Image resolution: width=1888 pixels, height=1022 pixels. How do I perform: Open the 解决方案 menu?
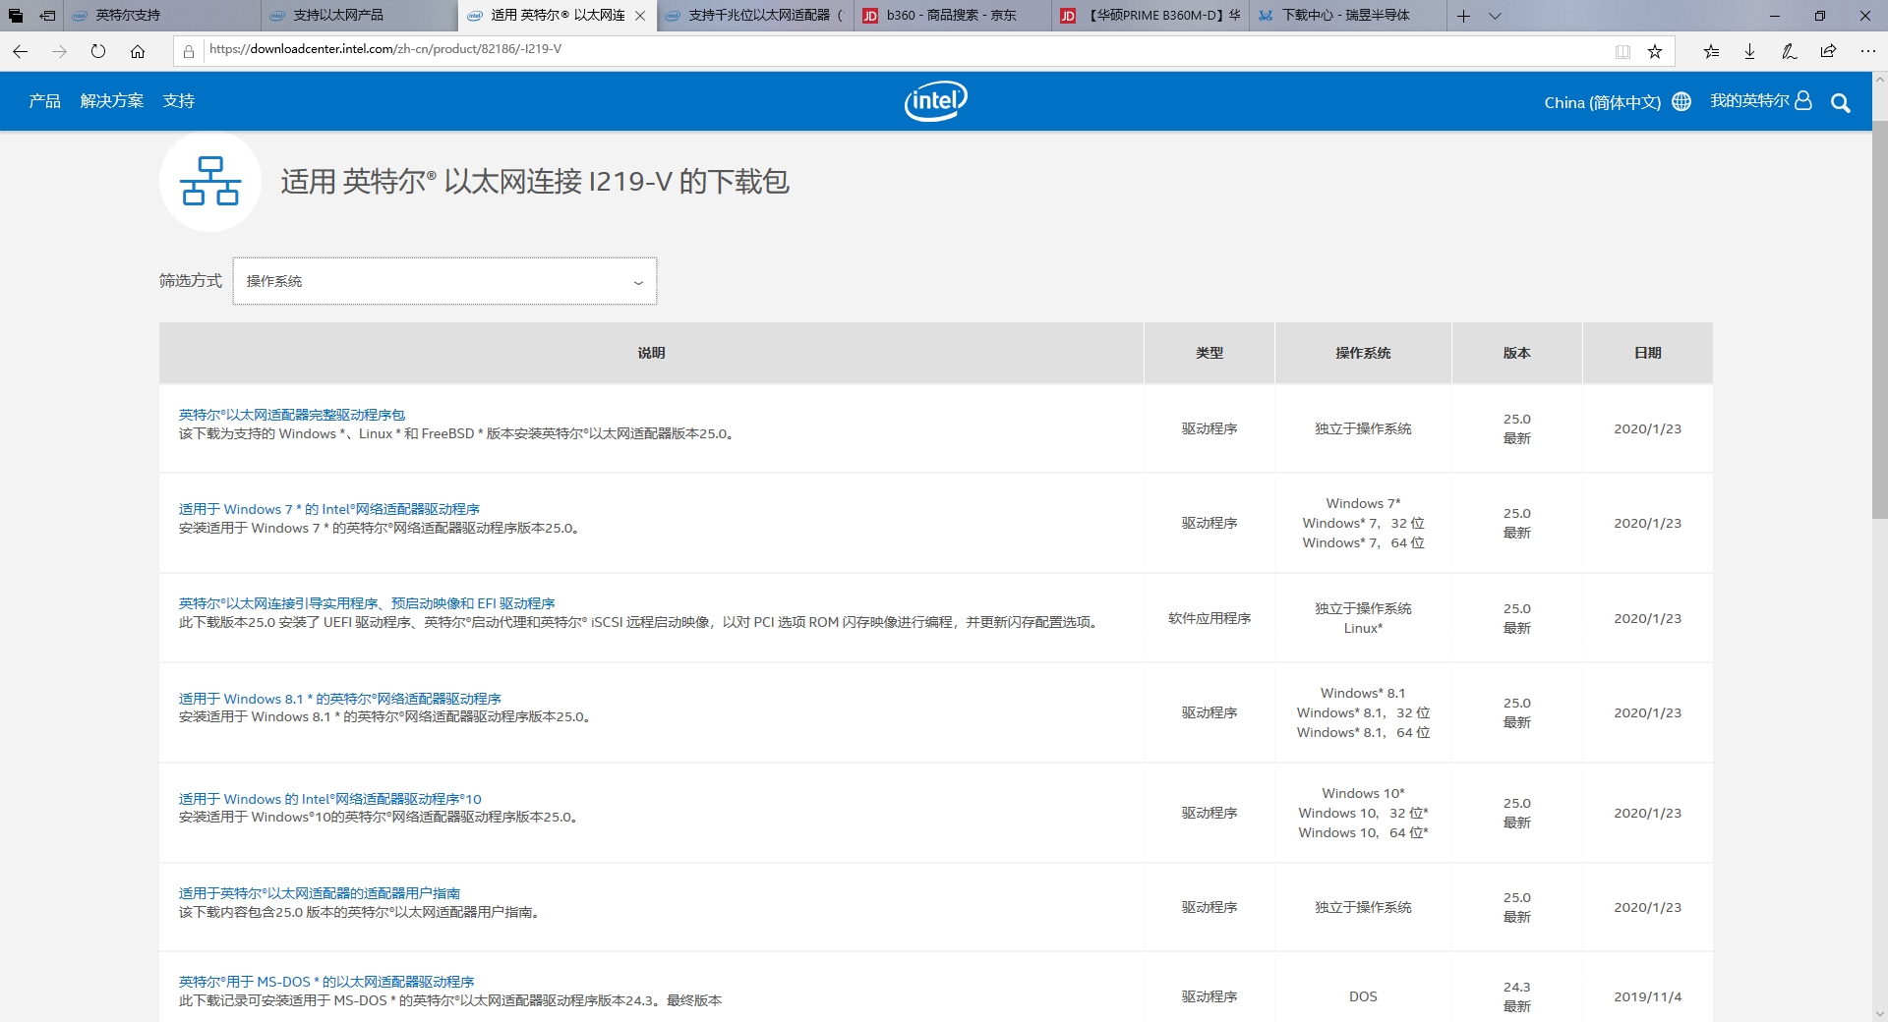[112, 100]
